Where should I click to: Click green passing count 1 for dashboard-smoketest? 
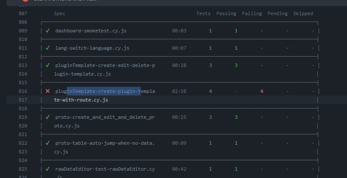click(236, 31)
